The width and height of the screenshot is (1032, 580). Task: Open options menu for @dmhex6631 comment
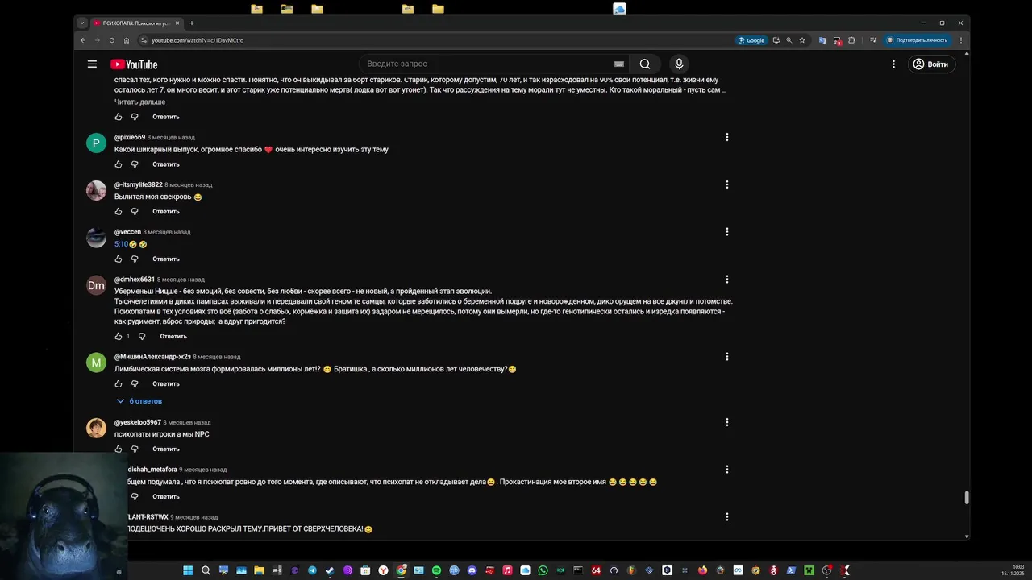pos(726,280)
